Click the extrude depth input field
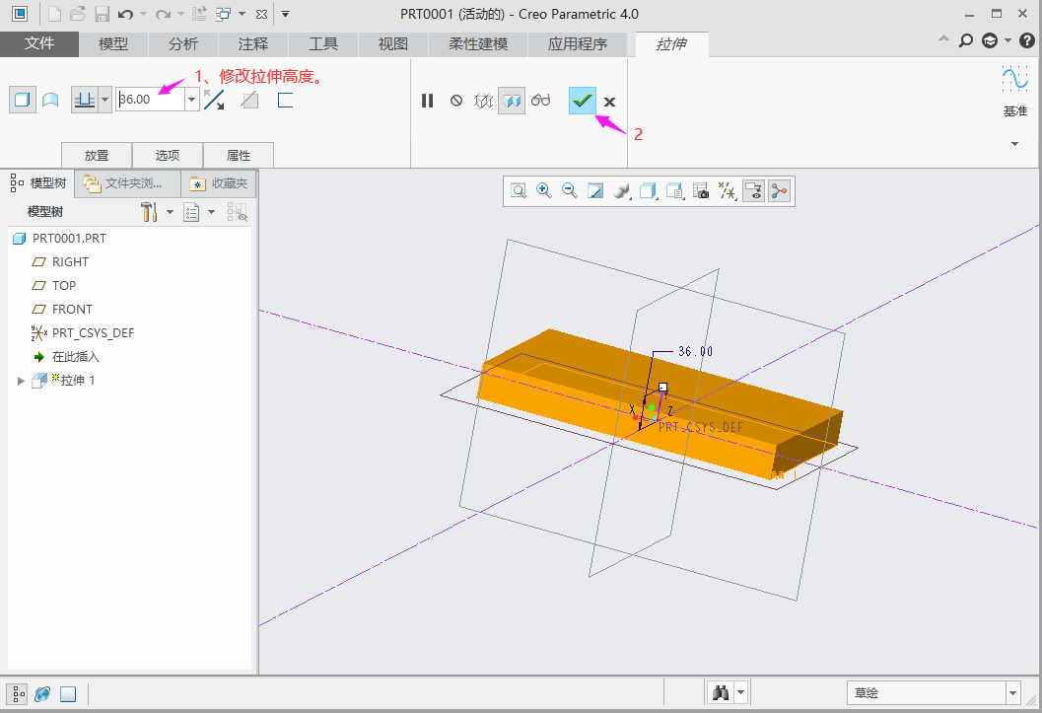 tap(149, 100)
